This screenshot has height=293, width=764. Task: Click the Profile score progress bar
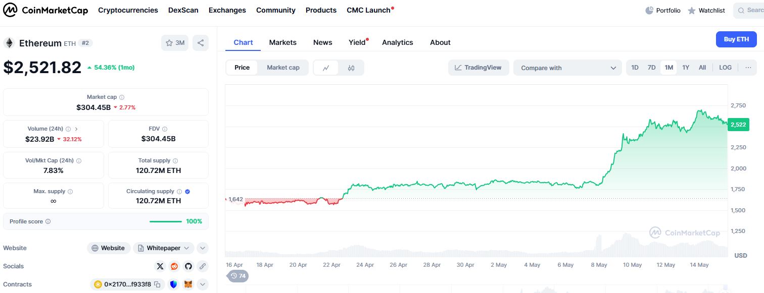[166, 221]
